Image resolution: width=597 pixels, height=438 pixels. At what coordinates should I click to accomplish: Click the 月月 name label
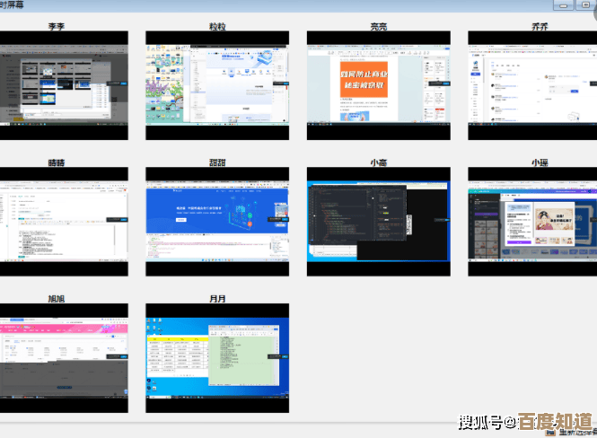click(x=217, y=298)
